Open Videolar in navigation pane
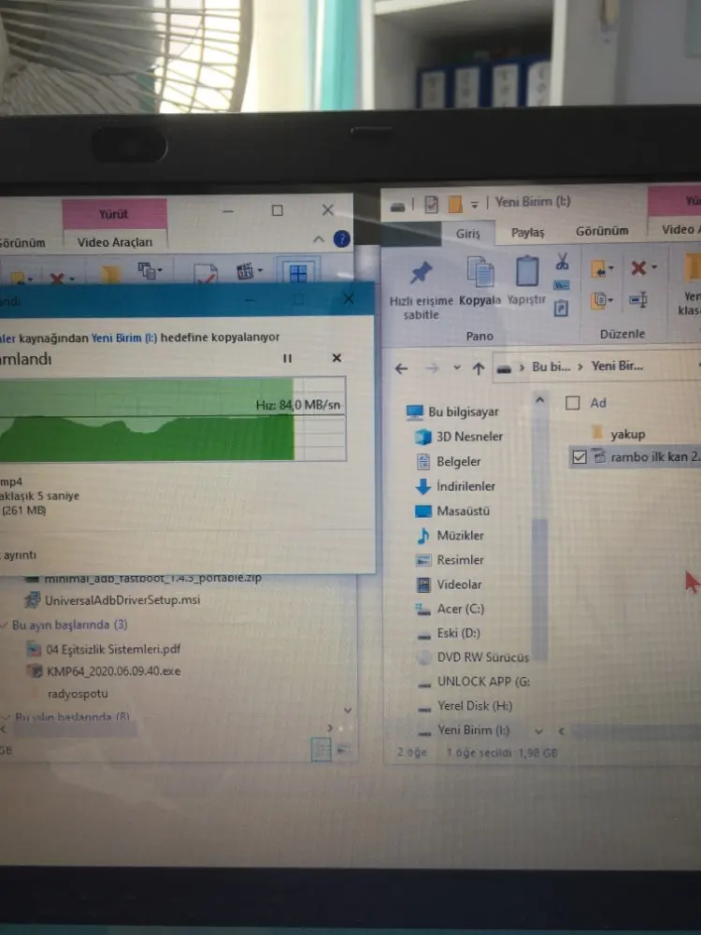Viewport: 701px width, 935px height. point(449,584)
